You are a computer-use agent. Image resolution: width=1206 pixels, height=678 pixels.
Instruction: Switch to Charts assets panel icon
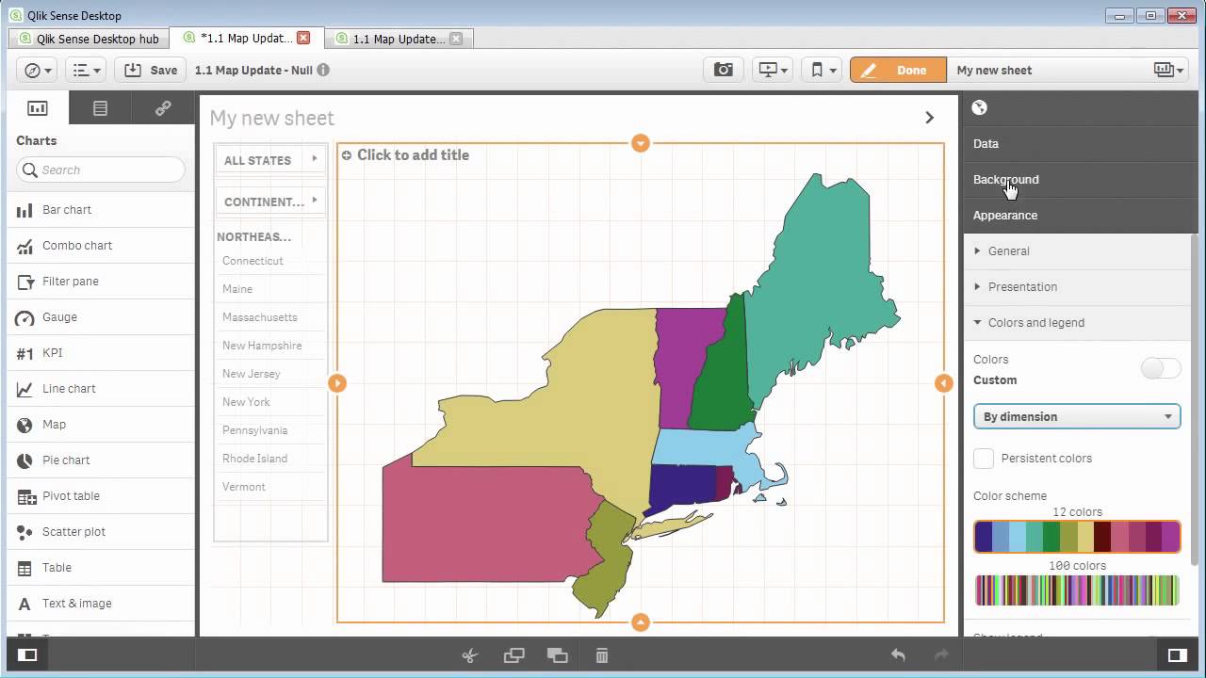click(38, 108)
